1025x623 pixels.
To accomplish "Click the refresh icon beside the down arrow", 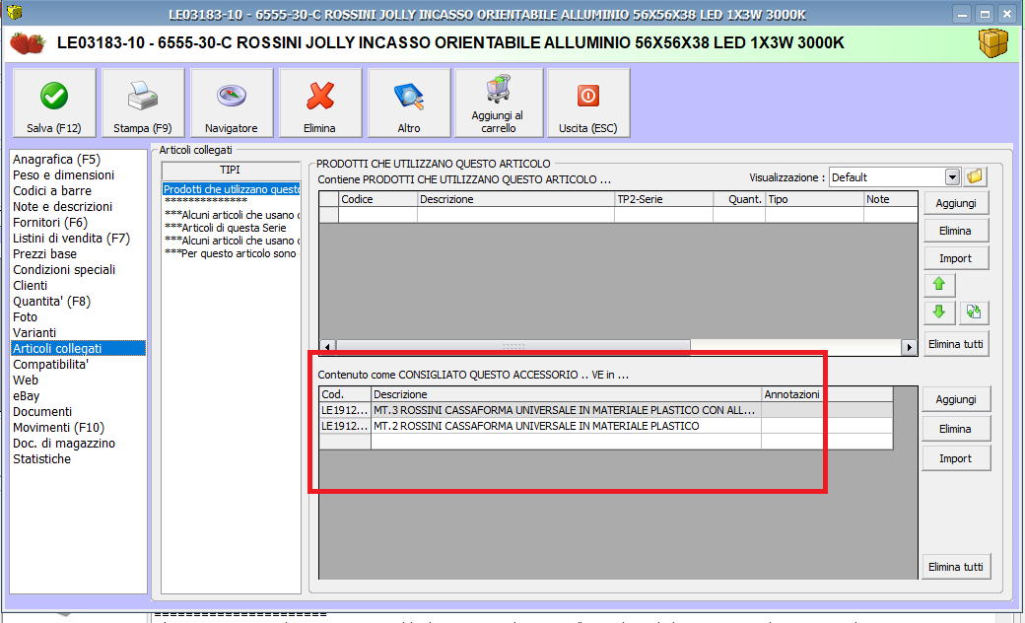I will click(974, 311).
